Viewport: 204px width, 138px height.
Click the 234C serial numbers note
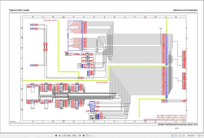click(x=171, y=115)
